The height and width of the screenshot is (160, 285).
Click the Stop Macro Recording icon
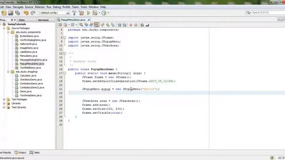[x=136, y=25]
